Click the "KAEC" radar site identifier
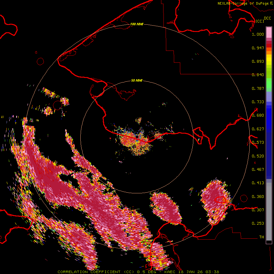Screen dimensions: 274x274 (x=170, y=272)
